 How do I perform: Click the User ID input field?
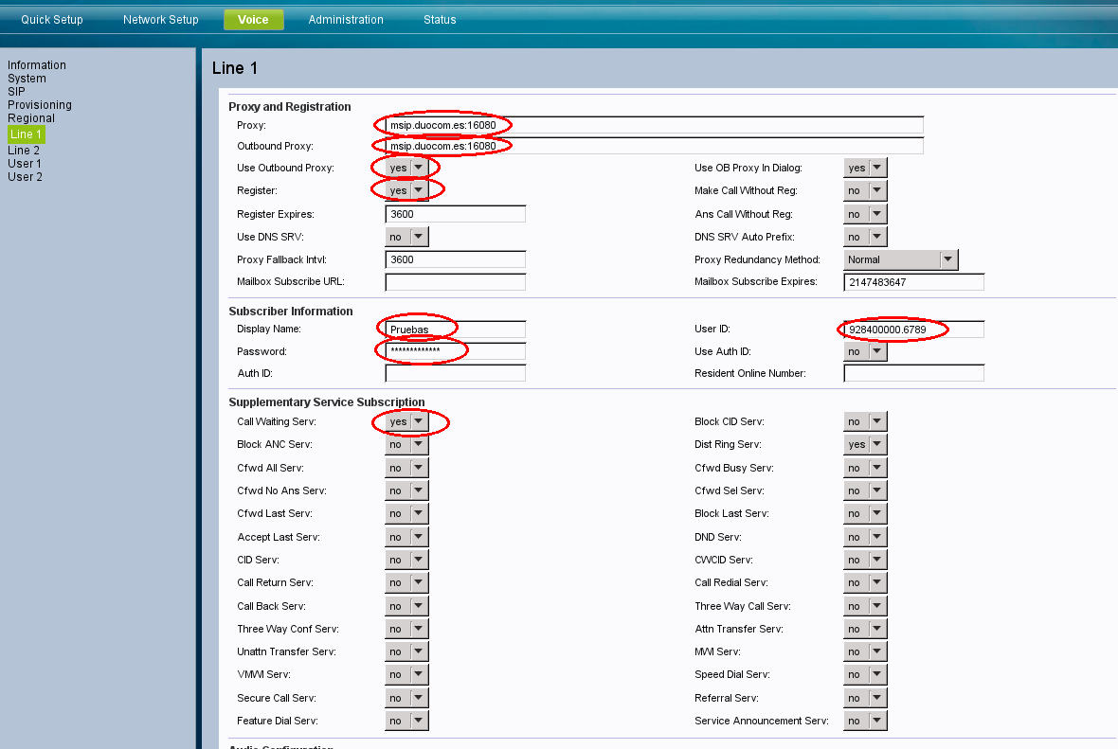coord(913,330)
